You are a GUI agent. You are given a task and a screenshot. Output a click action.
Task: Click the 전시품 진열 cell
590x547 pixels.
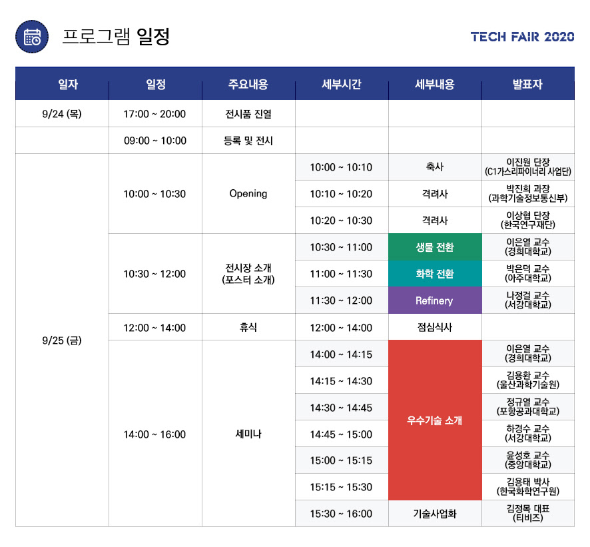point(248,114)
